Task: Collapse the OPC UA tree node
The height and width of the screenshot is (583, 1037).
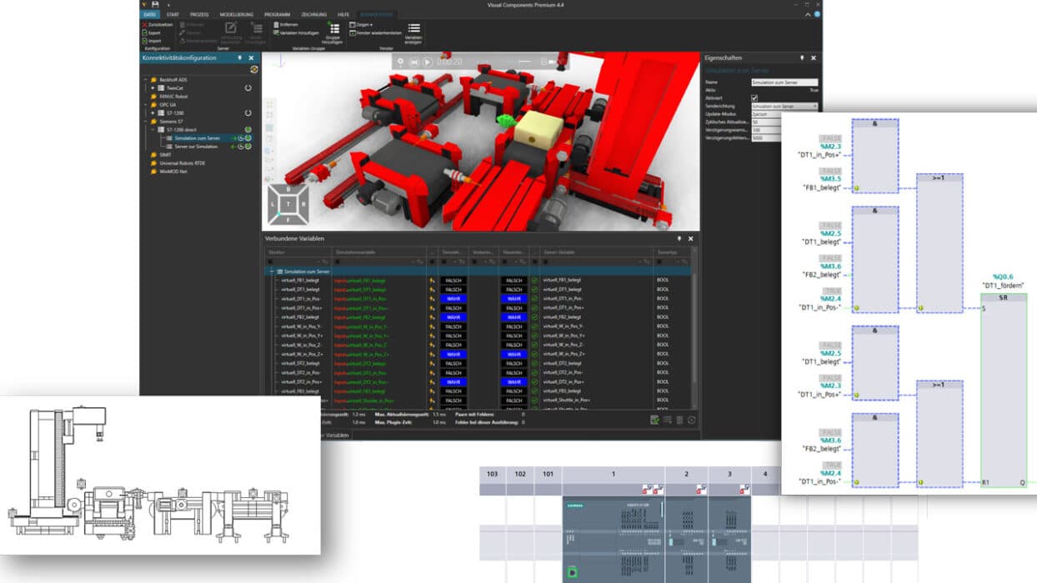Action: pyautogui.click(x=145, y=104)
